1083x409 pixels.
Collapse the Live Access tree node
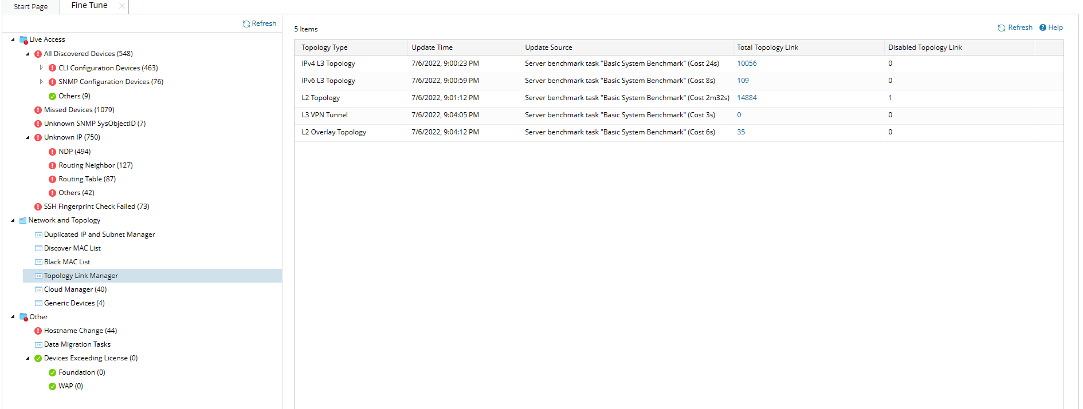(13, 39)
